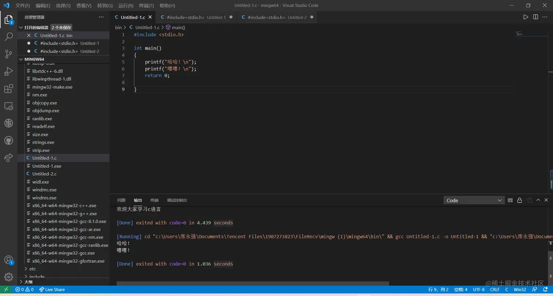Open the Explorer view in activity bar
553x296 pixels.
8,19
